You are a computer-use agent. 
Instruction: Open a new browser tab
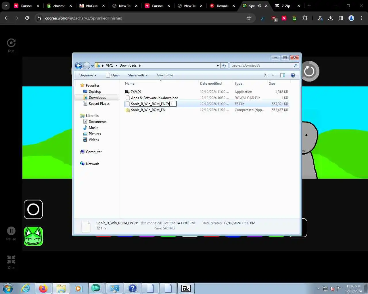(x=309, y=6)
